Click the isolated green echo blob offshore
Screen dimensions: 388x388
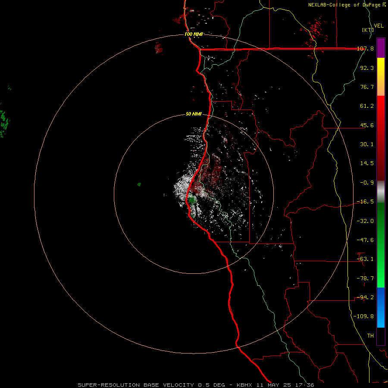[139, 184]
